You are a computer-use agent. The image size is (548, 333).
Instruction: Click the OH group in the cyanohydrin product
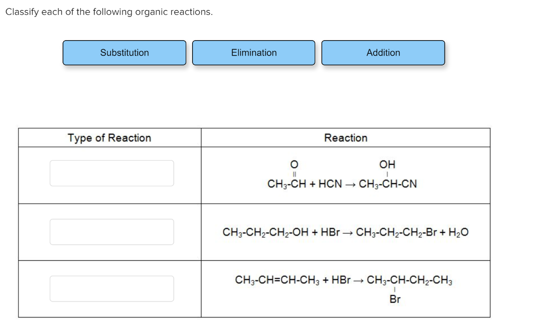click(x=387, y=164)
